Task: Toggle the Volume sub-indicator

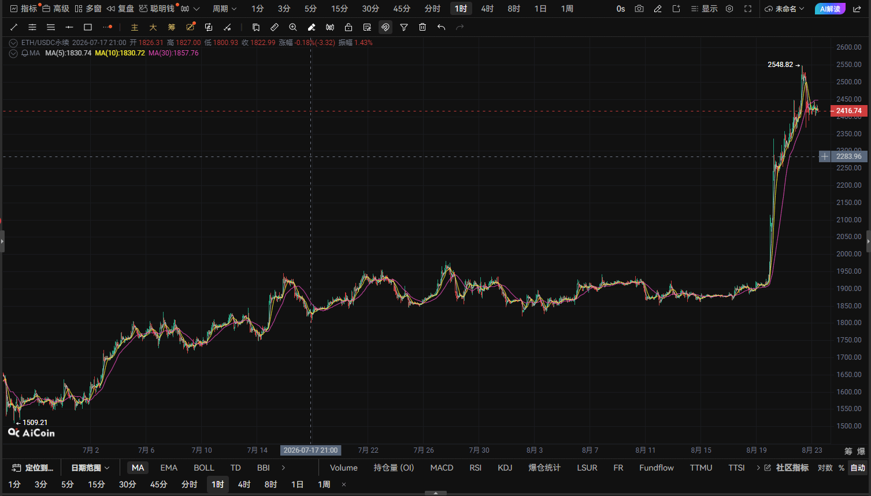Action: 344,468
